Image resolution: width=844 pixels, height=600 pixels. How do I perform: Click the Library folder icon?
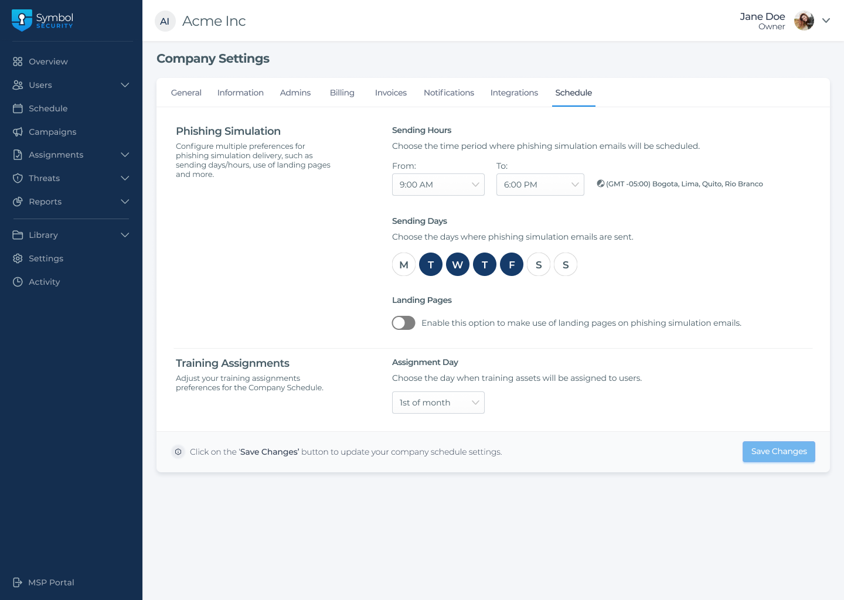(18, 235)
